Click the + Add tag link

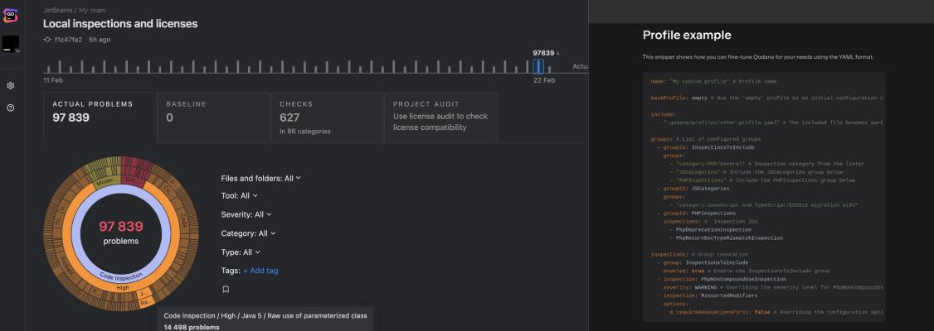[x=260, y=271]
